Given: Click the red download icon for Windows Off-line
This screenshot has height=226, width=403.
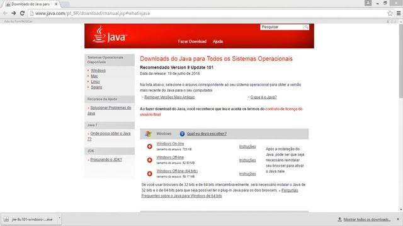Looking at the screenshot, I should (x=150, y=160).
